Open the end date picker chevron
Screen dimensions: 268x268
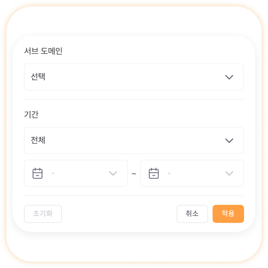tap(229, 173)
